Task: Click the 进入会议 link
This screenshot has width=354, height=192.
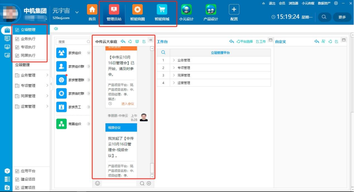Action: [128, 104]
